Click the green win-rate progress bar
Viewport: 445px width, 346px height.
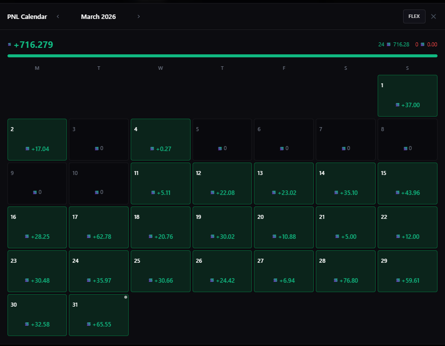tap(222, 56)
